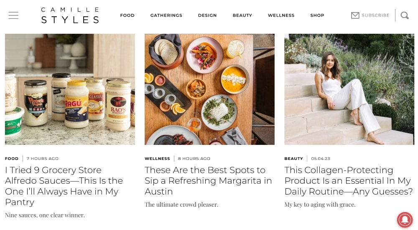
Task: Open the Wellness navigation item
Action: point(281,15)
